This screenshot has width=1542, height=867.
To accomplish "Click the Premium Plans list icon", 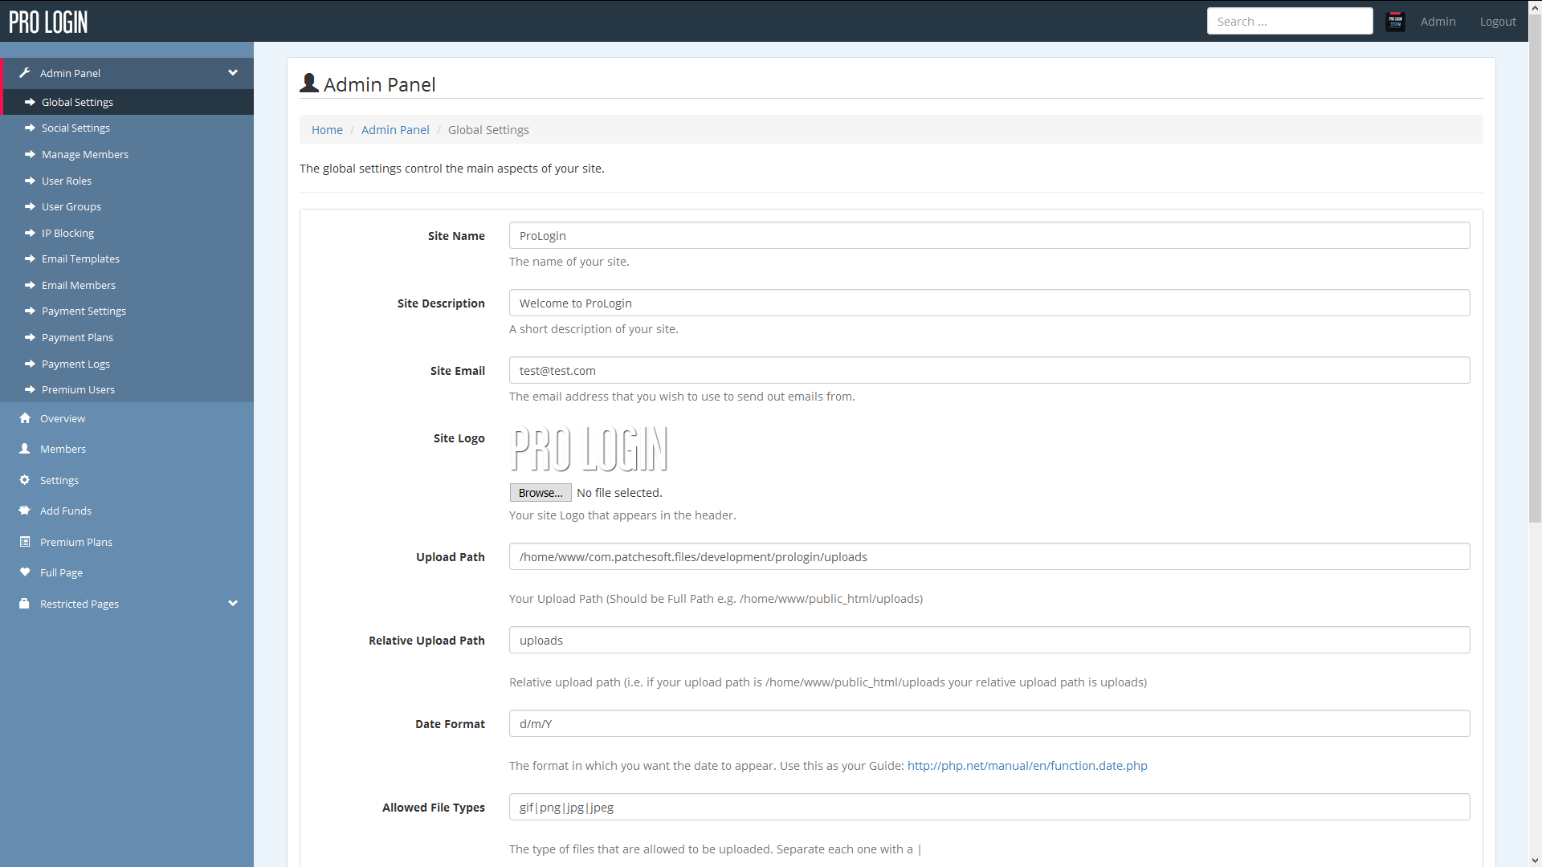I will (x=25, y=542).
